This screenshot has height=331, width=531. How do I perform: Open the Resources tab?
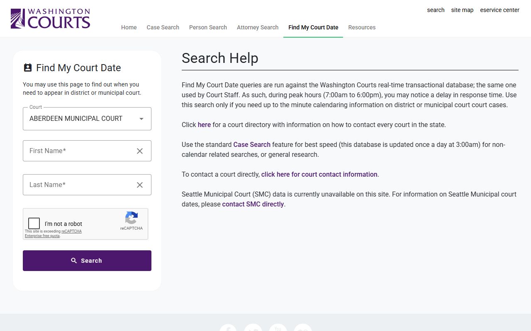point(362,27)
